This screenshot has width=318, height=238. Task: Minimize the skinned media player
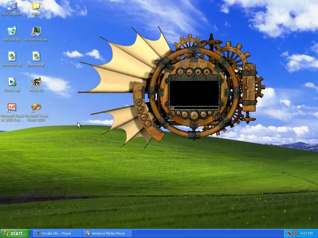click(246, 68)
